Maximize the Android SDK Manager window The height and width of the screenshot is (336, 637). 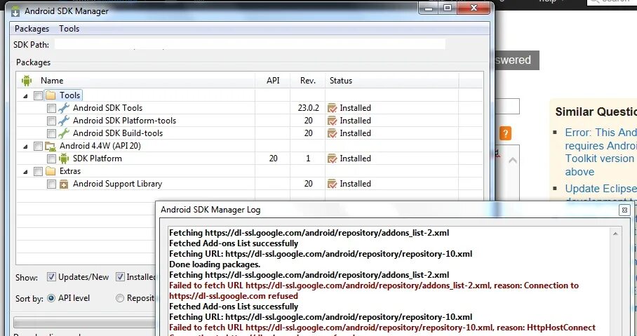point(448,8)
